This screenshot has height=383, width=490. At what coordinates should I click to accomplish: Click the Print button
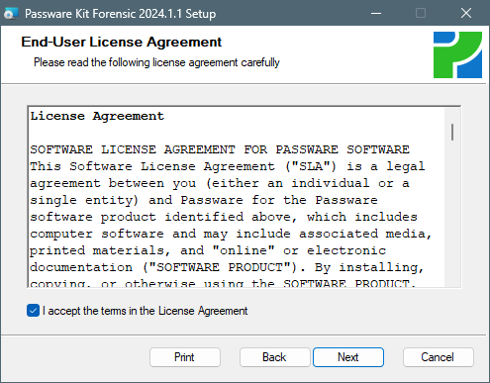[x=185, y=357]
